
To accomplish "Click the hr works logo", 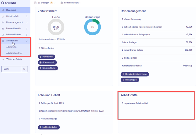I will 9,3.
